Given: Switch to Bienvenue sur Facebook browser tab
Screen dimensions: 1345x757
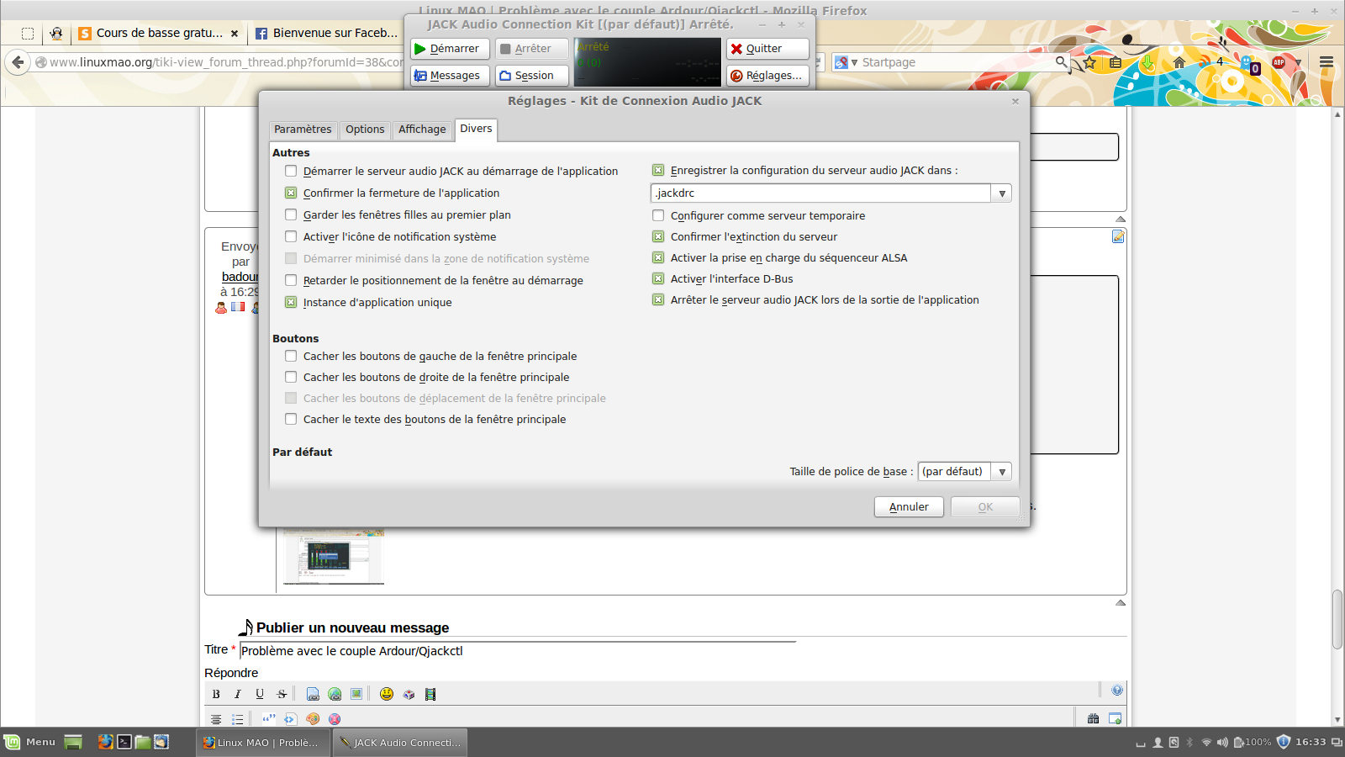Looking at the screenshot, I should (x=326, y=33).
